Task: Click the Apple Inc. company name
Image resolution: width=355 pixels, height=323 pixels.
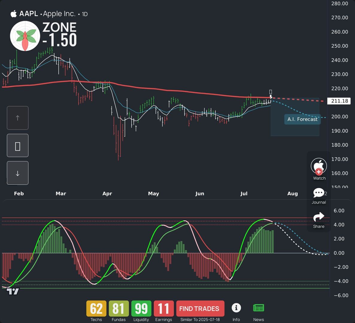Action: [59, 14]
